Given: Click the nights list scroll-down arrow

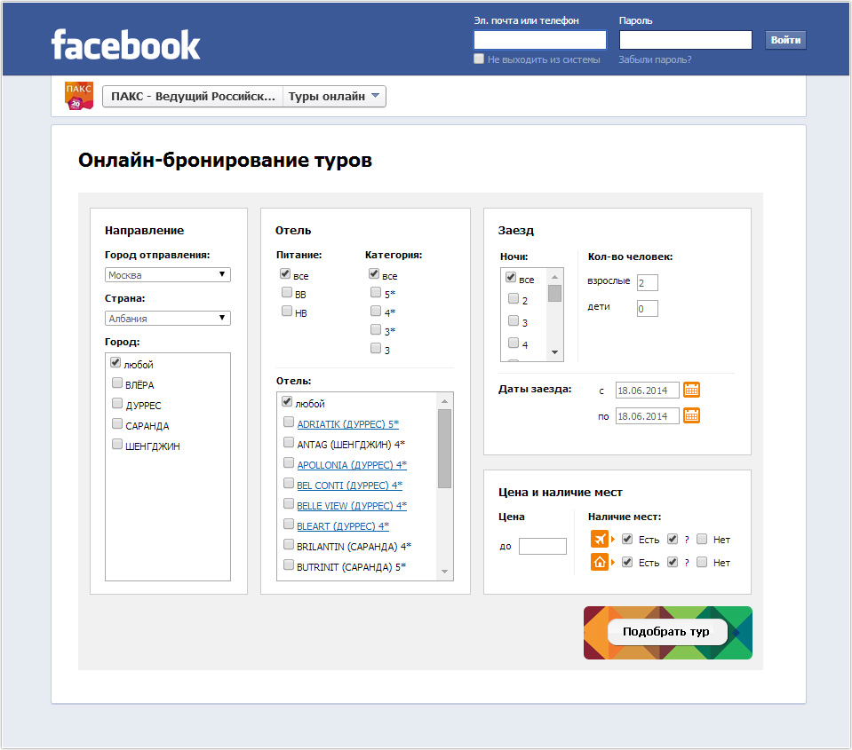Looking at the screenshot, I should click(x=554, y=352).
